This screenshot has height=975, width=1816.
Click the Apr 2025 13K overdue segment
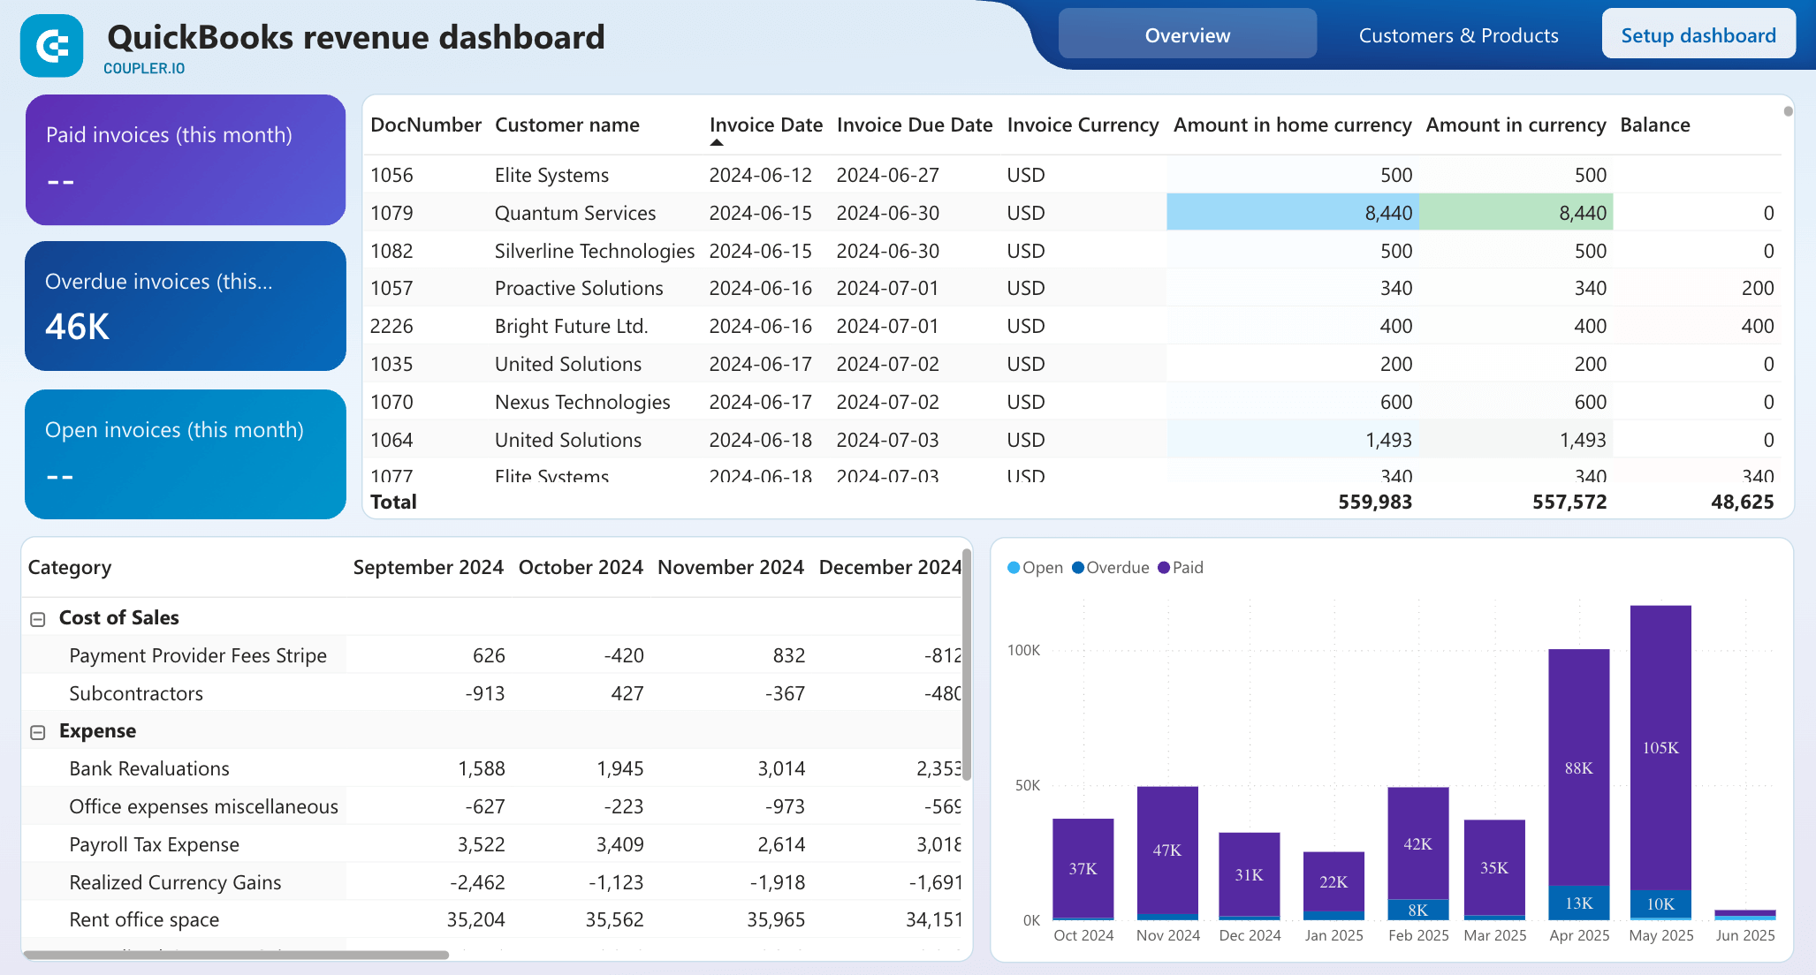[1579, 903]
